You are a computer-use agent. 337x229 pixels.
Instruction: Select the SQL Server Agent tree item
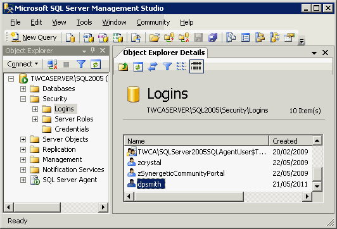(70, 180)
